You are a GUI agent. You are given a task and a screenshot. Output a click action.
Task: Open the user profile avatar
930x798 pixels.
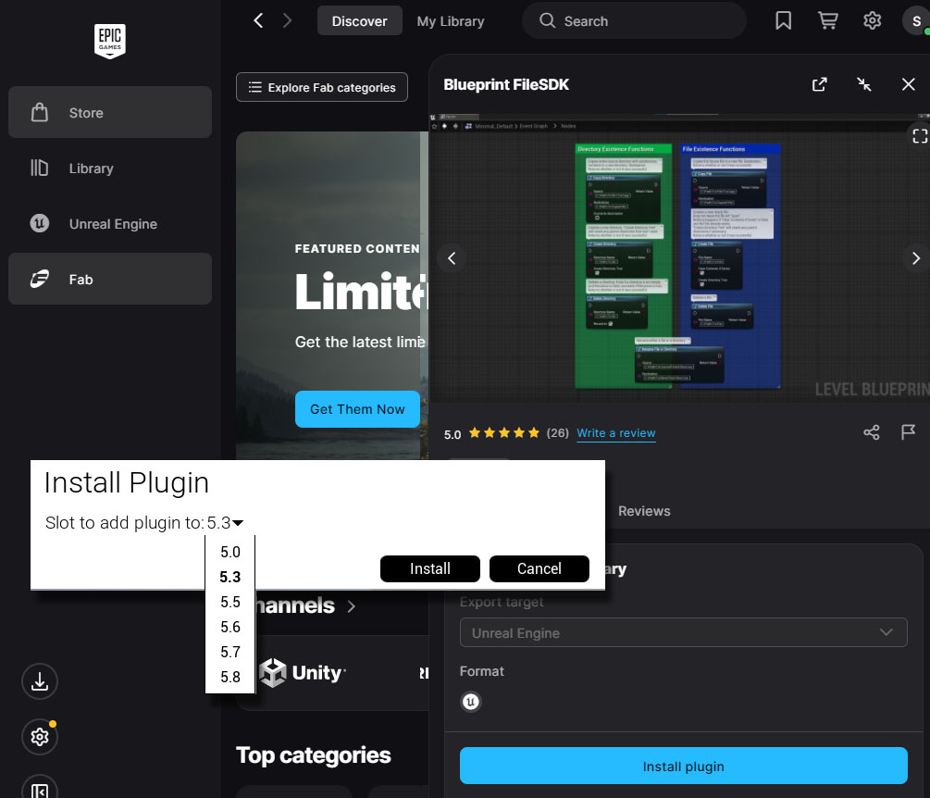916,20
